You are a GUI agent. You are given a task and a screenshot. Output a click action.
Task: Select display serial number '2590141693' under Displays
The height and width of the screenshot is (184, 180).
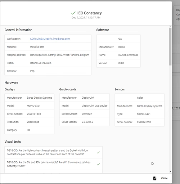click(34, 114)
